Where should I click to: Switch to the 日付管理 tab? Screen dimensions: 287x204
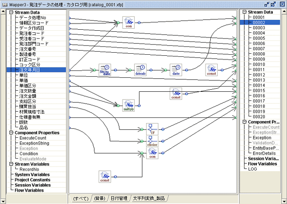click(x=119, y=198)
